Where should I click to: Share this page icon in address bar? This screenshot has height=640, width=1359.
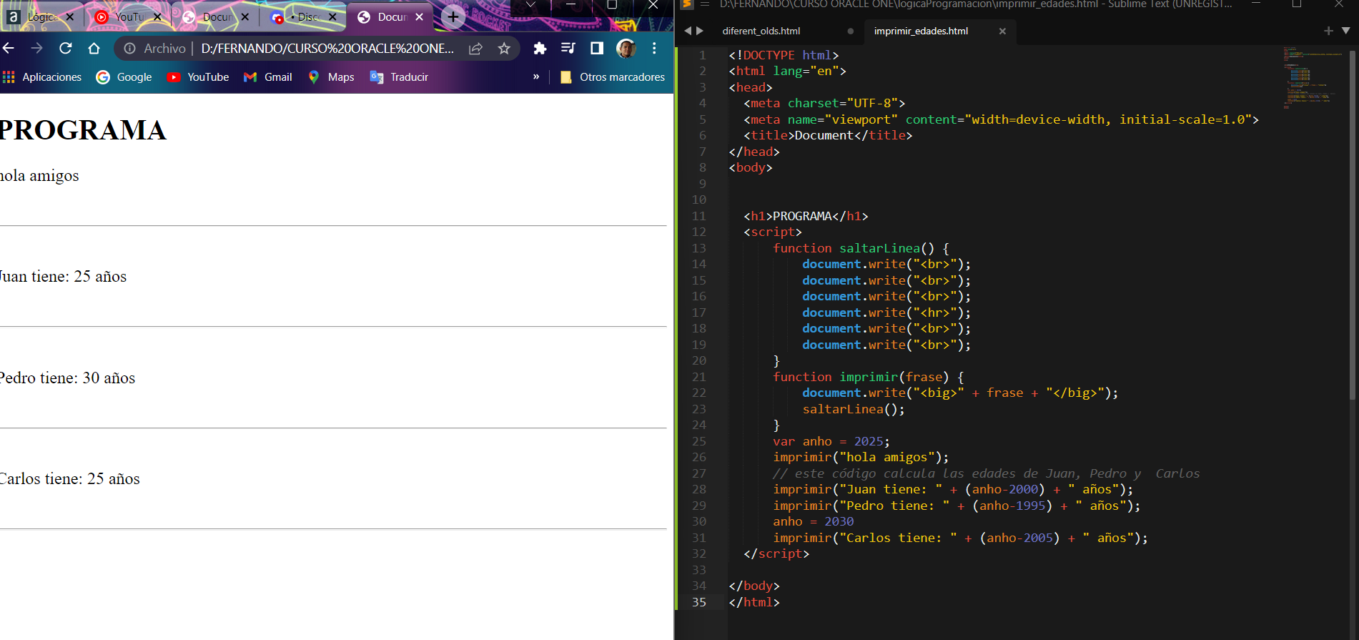click(475, 48)
